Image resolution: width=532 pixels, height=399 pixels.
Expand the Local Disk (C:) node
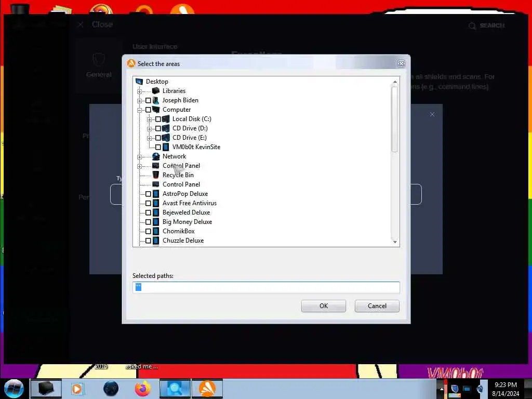(x=149, y=119)
